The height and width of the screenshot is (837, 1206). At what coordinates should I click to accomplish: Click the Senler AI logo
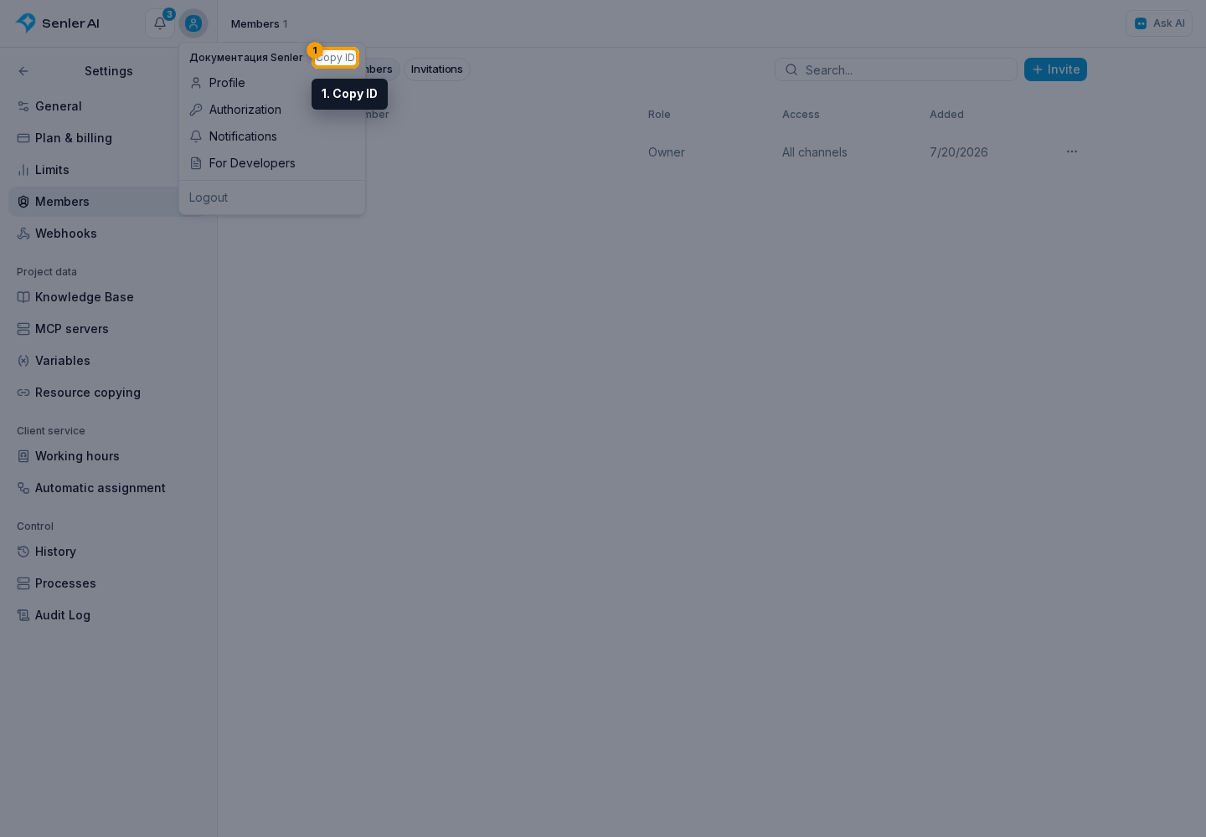point(58,23)
